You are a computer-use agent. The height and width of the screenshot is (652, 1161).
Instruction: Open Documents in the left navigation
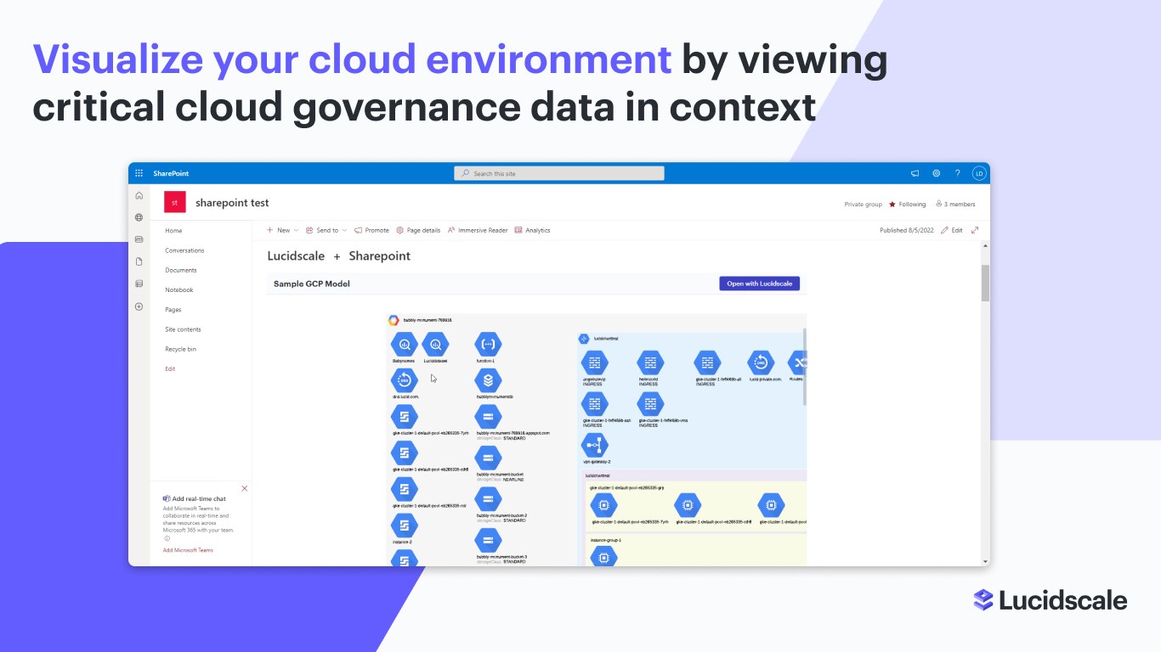point(181,270)
